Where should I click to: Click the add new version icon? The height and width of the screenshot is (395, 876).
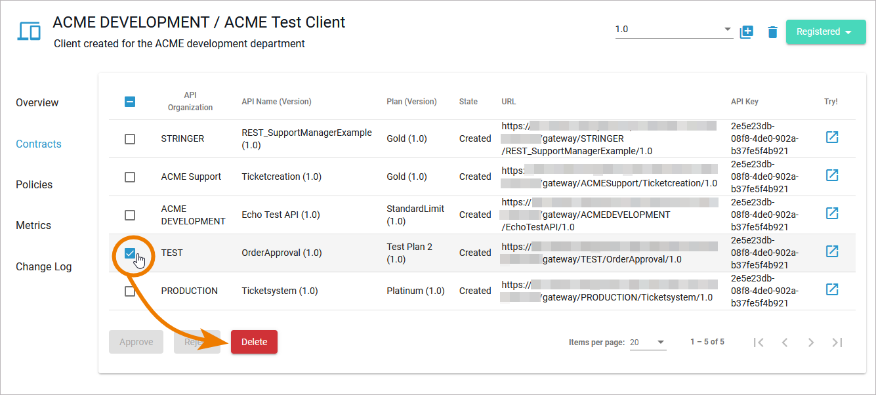[746, 32]
